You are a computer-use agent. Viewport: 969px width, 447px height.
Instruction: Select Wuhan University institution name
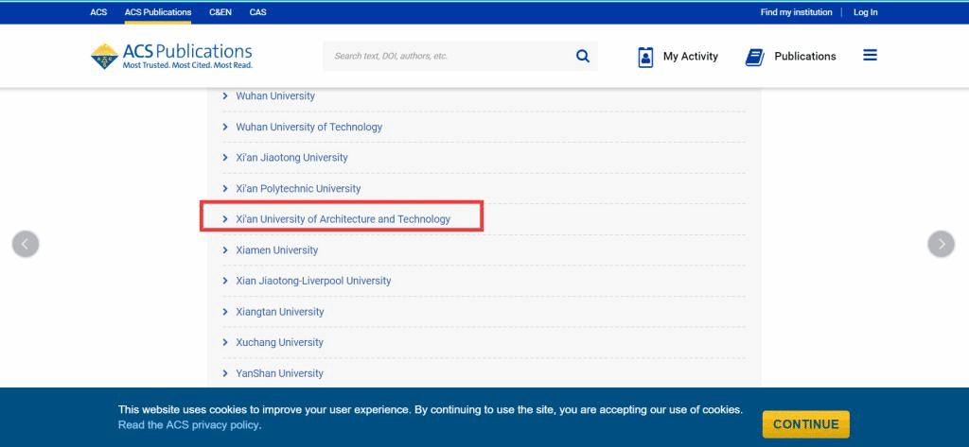click(275, 95)
